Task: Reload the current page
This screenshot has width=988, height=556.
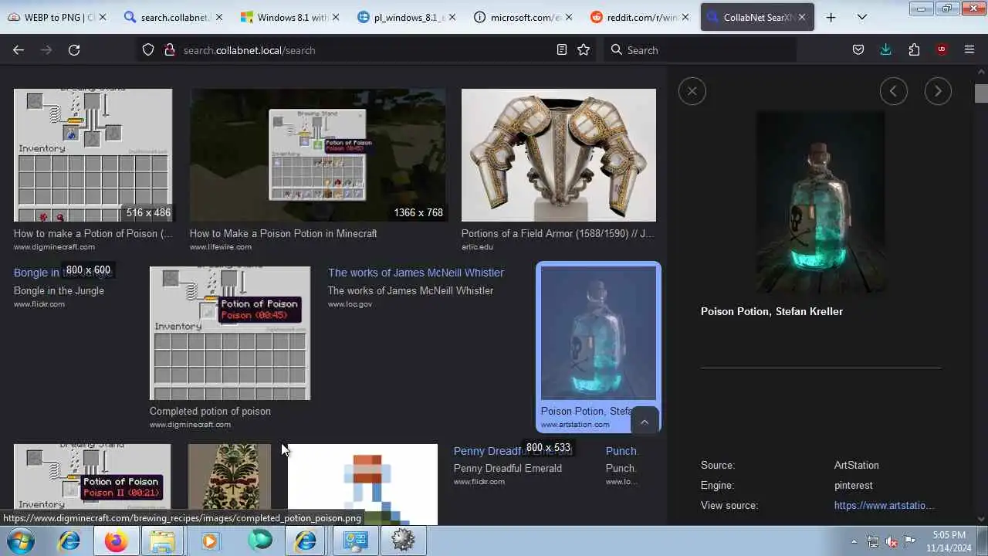Action: (74, 50)
